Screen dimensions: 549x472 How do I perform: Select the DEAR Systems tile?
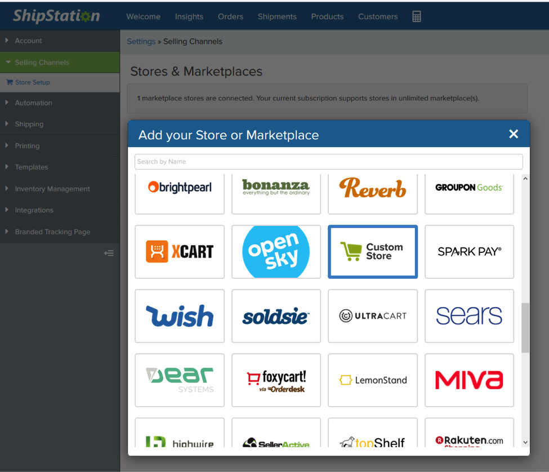tap(180, 380)
